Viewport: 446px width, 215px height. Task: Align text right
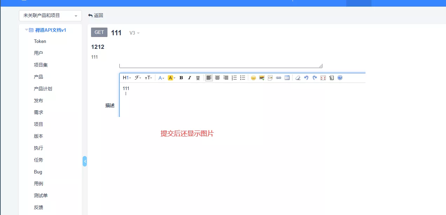[226, 78]
